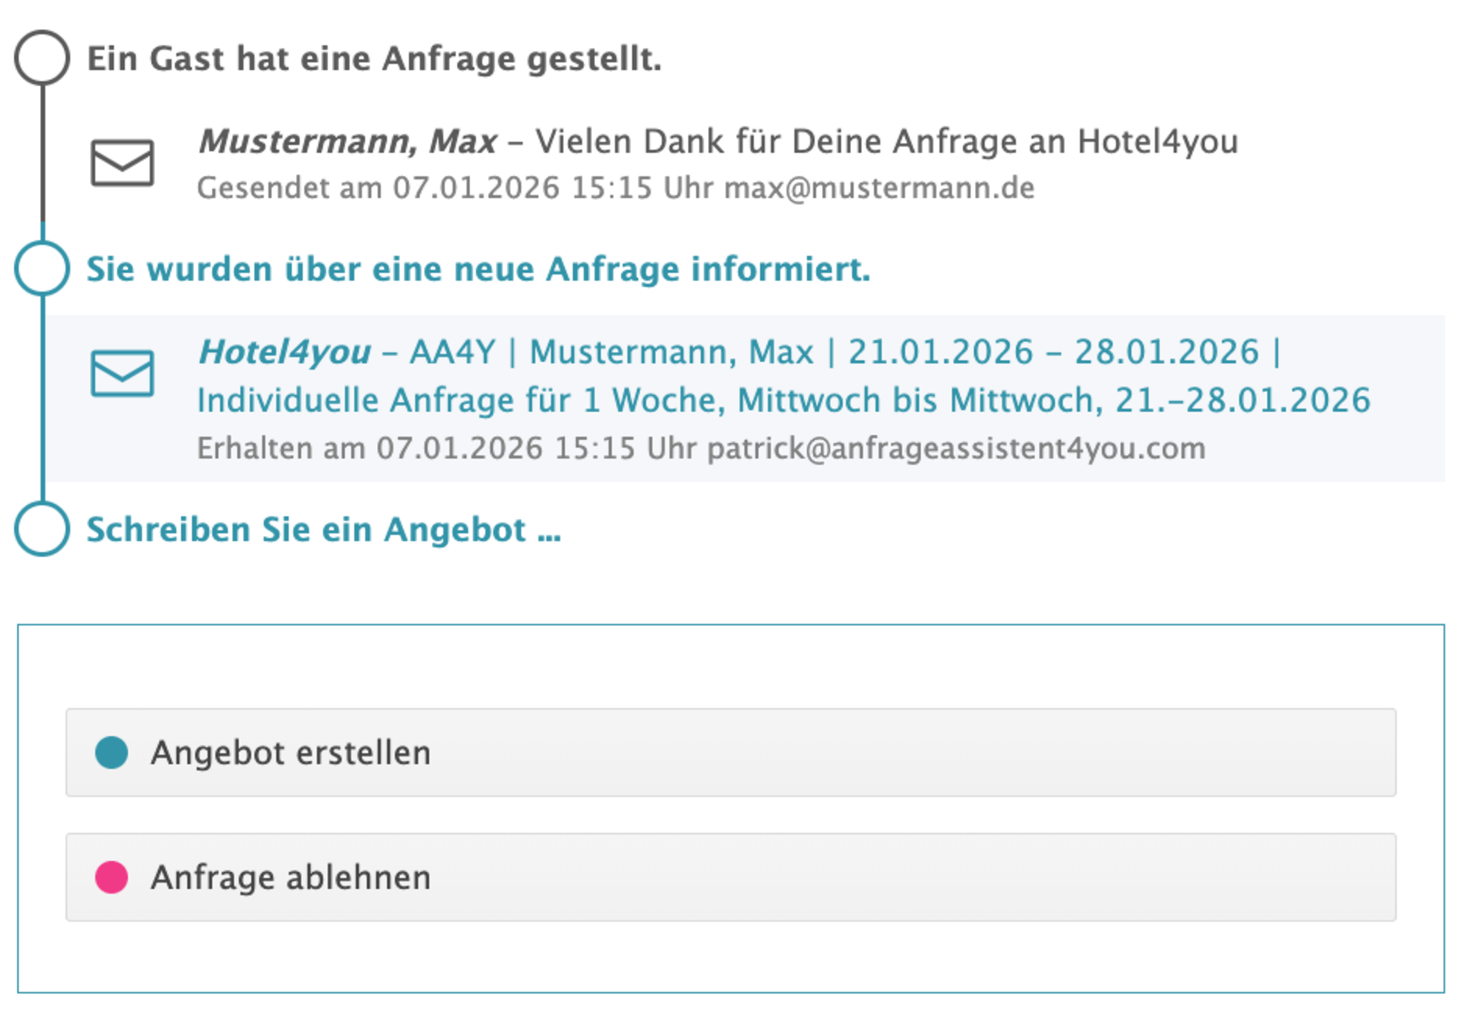Click the teal envelope icon for Hotel4you email
The image size is (1467, 1020).
pos(122,373)
